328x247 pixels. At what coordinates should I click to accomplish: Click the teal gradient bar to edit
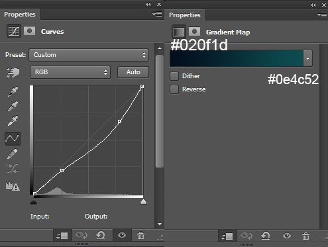[237, 58]
